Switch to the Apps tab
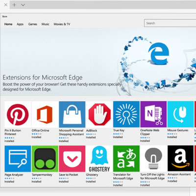Screen dimensions: 196x196 coord(20,24)
